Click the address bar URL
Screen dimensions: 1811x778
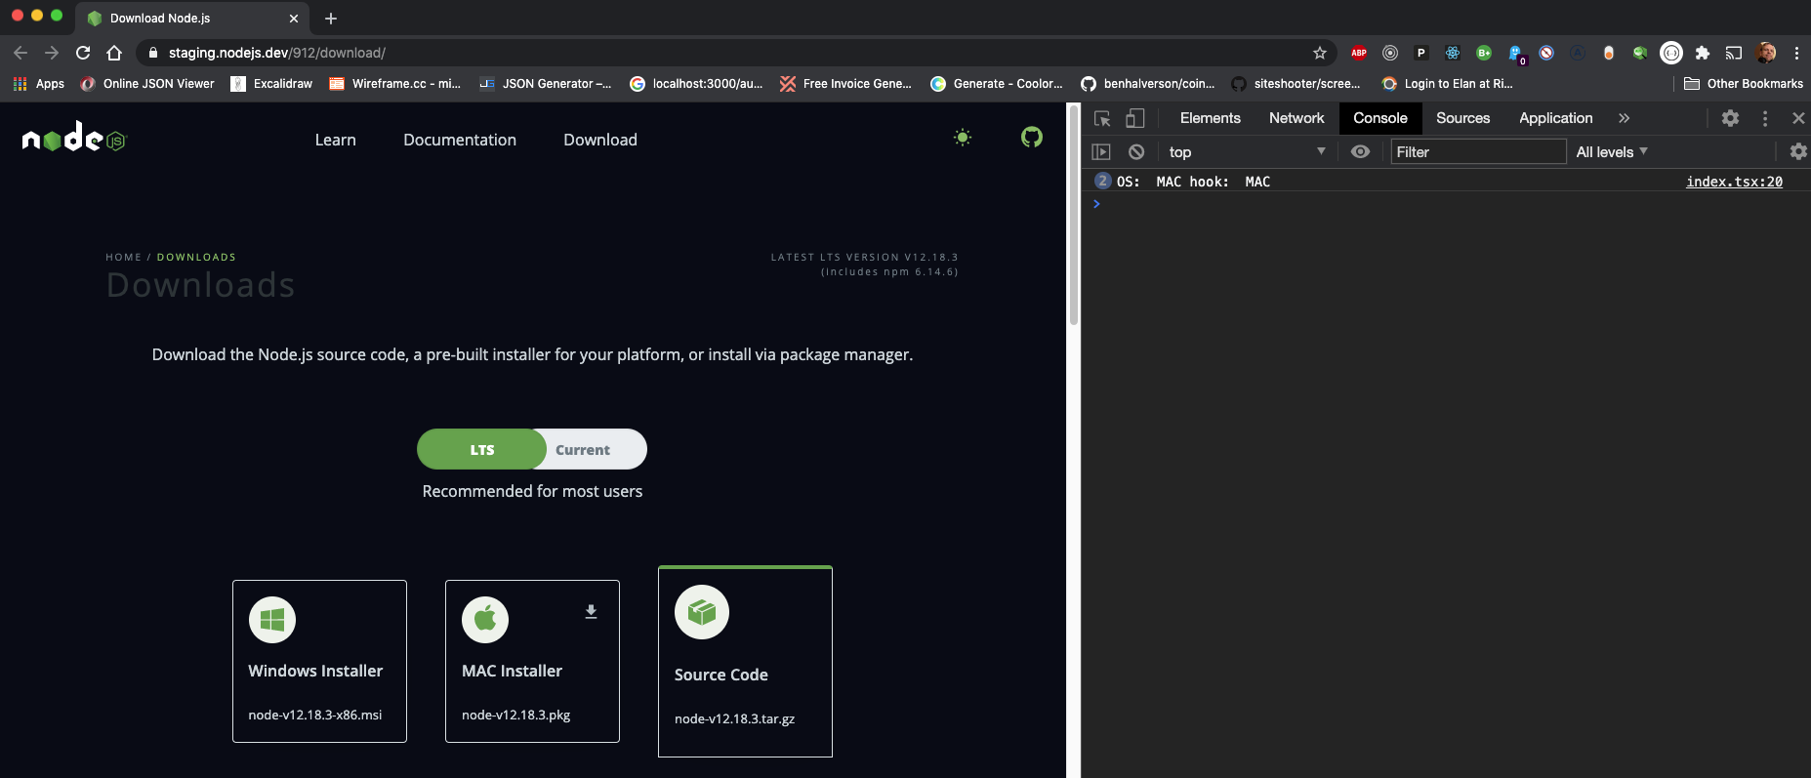pos(276,53)
